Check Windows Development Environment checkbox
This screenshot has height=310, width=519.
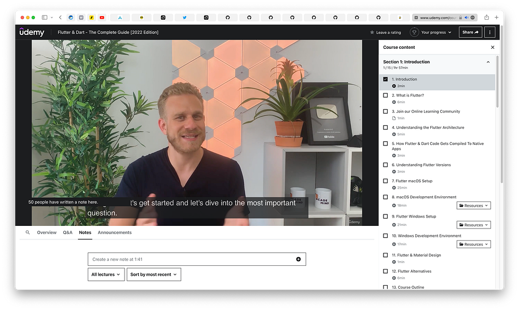point(385,236)
